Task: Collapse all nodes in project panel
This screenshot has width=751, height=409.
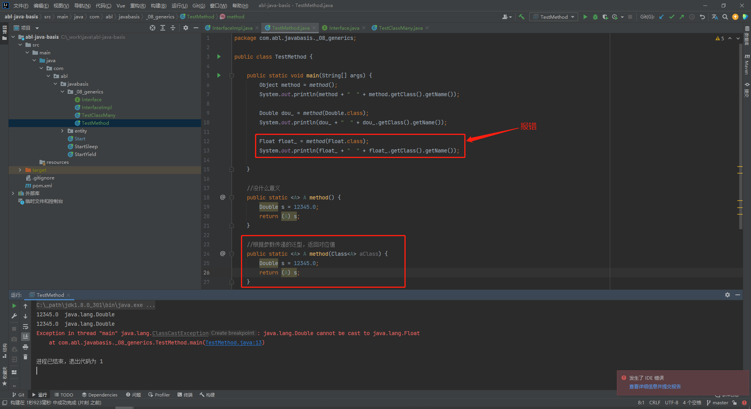Action: coord(173,28)
